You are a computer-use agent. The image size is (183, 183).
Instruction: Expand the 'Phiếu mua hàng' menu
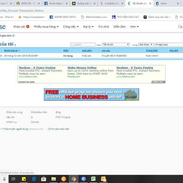tap(46, 27)
